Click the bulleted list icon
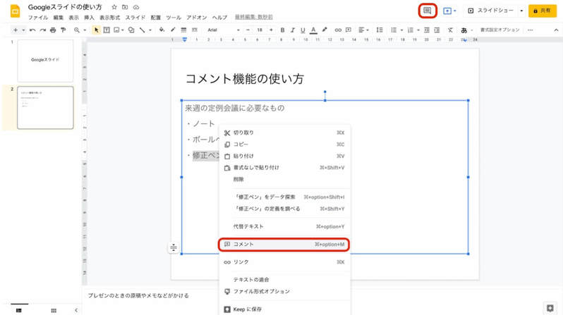 coord(394,30)
